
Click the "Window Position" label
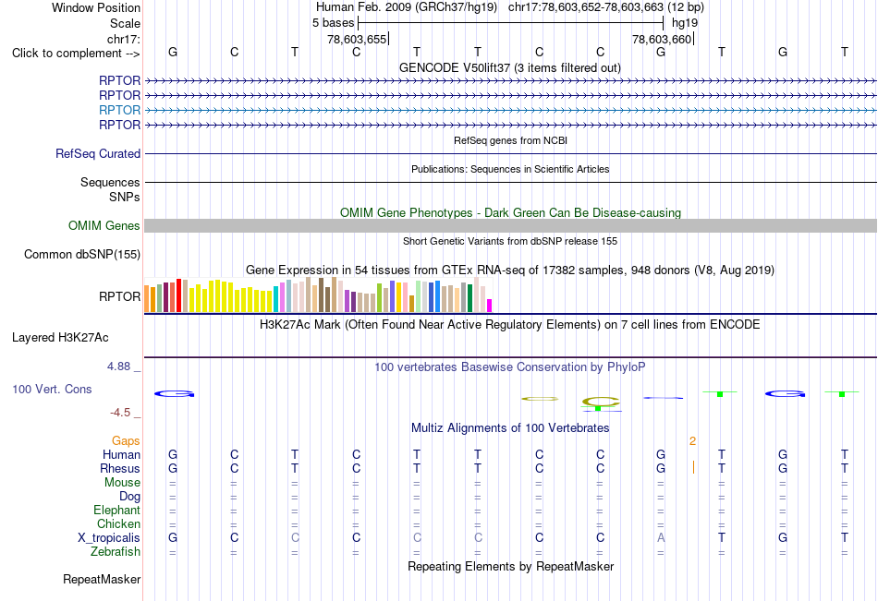point(96,7)
